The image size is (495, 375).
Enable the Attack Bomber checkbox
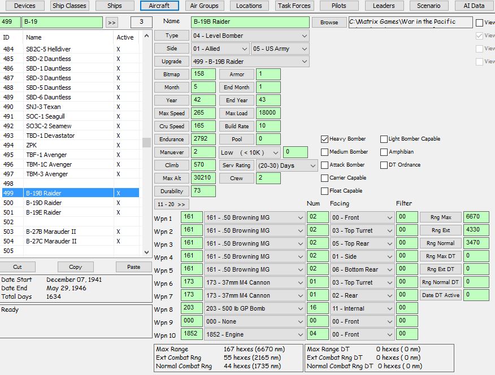click(324, 165)
